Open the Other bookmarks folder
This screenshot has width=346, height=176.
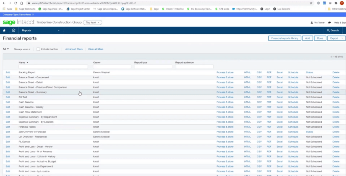click(x=337, y=9)
